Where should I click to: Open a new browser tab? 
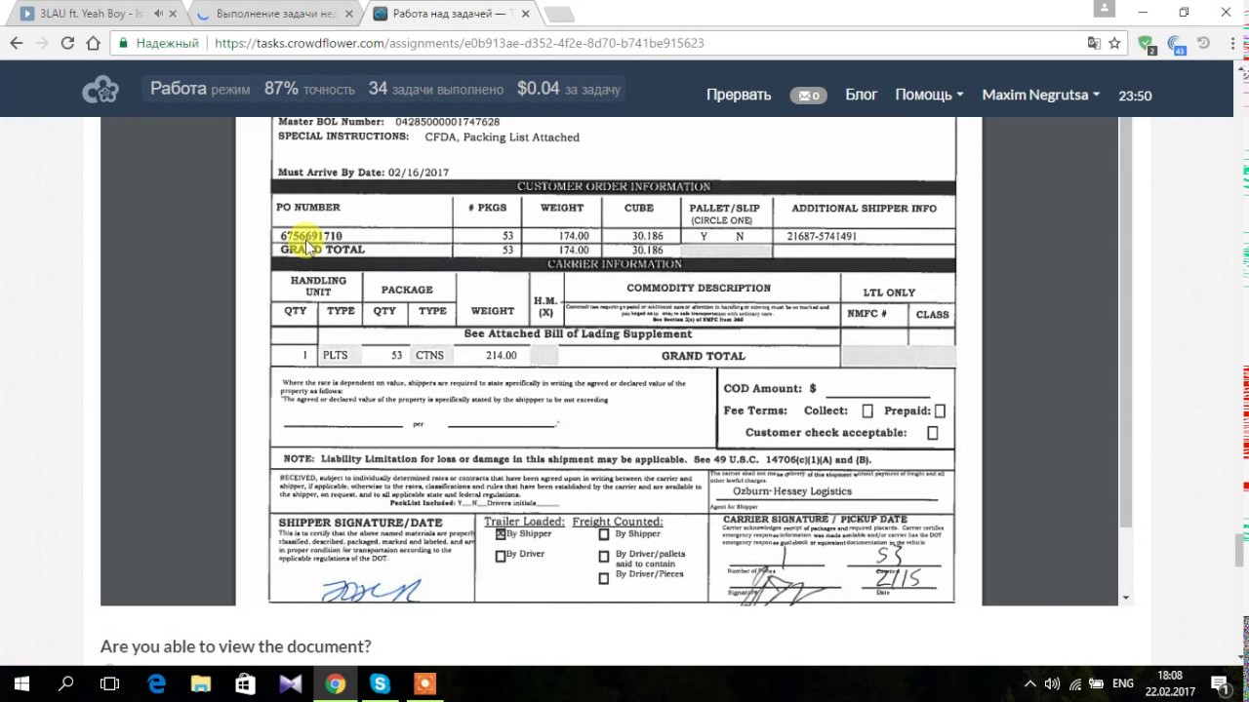[x=558, y=14]
